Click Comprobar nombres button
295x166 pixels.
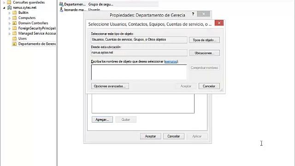click(x=204, y=68)
